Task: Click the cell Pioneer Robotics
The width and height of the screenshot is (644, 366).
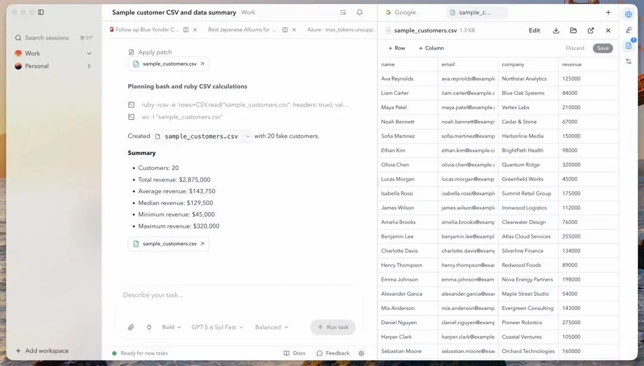Action: 528,322
